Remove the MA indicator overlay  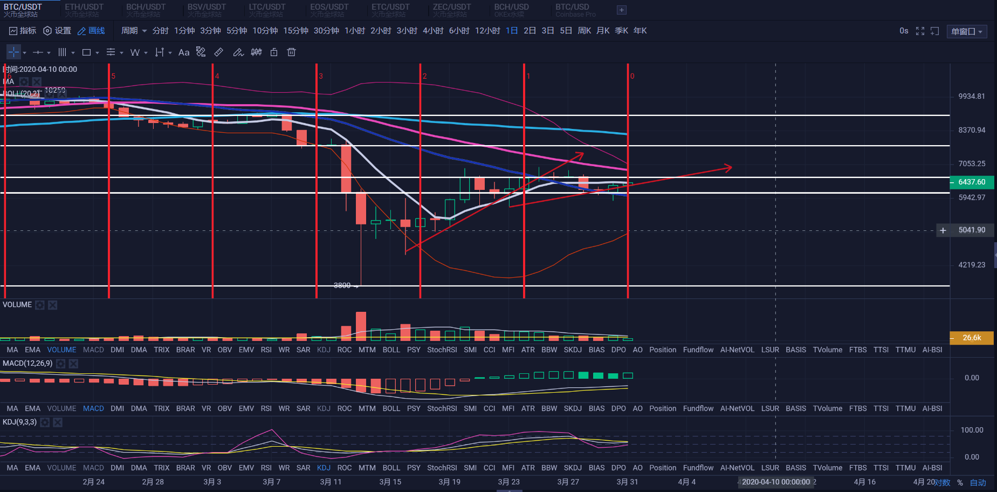point(37,81)
